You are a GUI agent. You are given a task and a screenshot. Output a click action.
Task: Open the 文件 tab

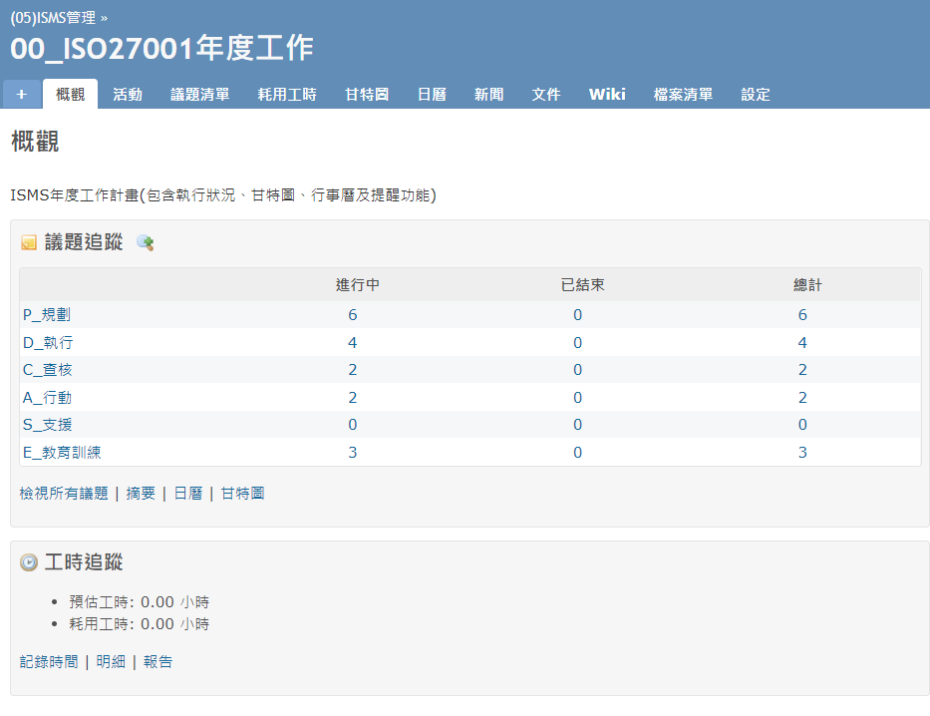545,95
